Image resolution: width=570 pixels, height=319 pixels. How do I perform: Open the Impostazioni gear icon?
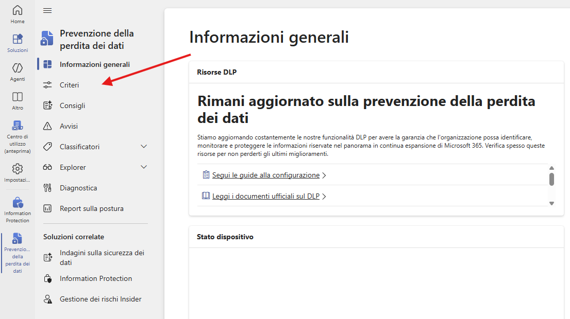[18, 169]
